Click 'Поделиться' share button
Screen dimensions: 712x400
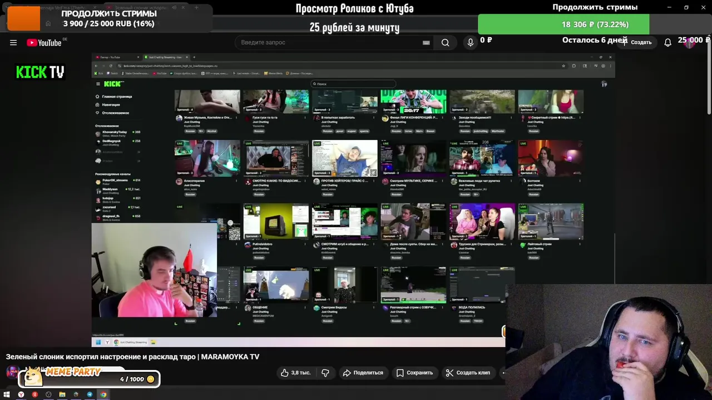click(363, 373)
